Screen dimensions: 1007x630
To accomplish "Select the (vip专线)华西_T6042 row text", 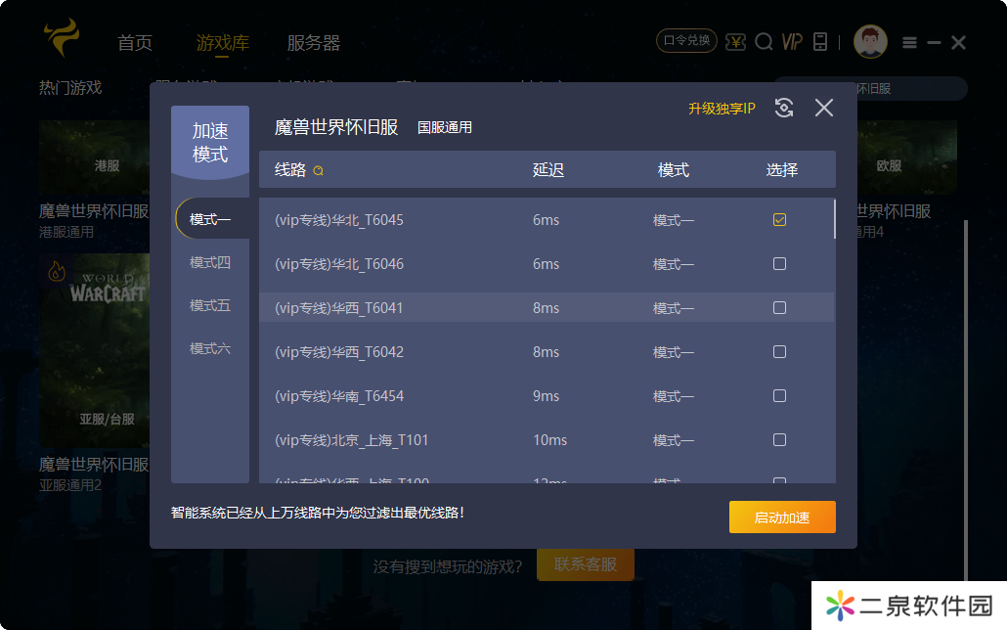I will pyautogui.click(x=339, y=351).
